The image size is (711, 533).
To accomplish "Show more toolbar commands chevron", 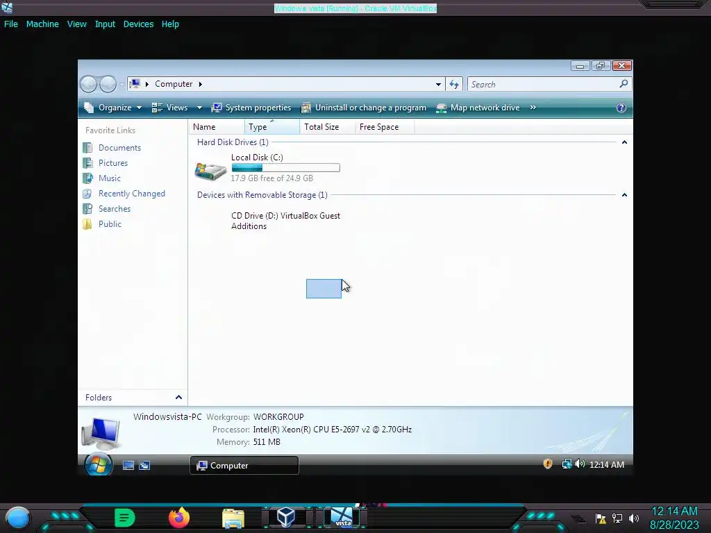I will [x=533, y=108].
